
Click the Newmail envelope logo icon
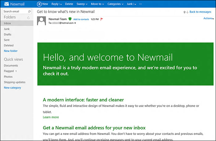[x=6, y=4]
